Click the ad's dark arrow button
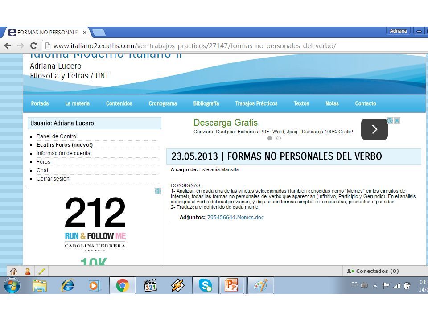This screenshot has height=321, width=428. coord(374,129)
